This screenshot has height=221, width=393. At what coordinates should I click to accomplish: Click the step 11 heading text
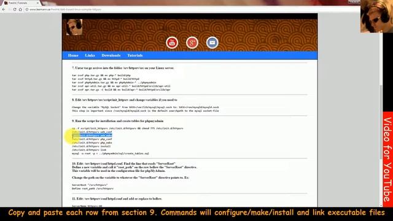(x=117, y=199)
